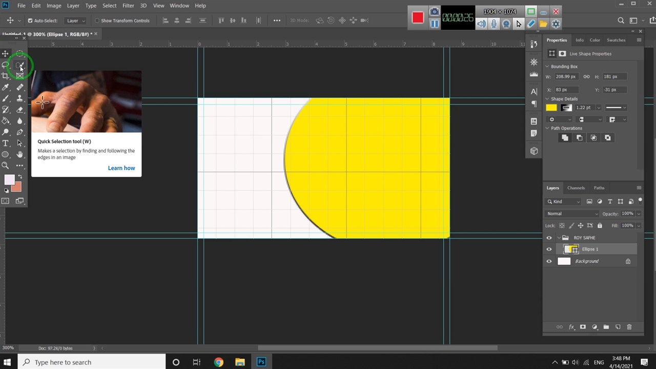Select the Horizontal Type tool
The image size is (656, 369).
coord(5,143)
